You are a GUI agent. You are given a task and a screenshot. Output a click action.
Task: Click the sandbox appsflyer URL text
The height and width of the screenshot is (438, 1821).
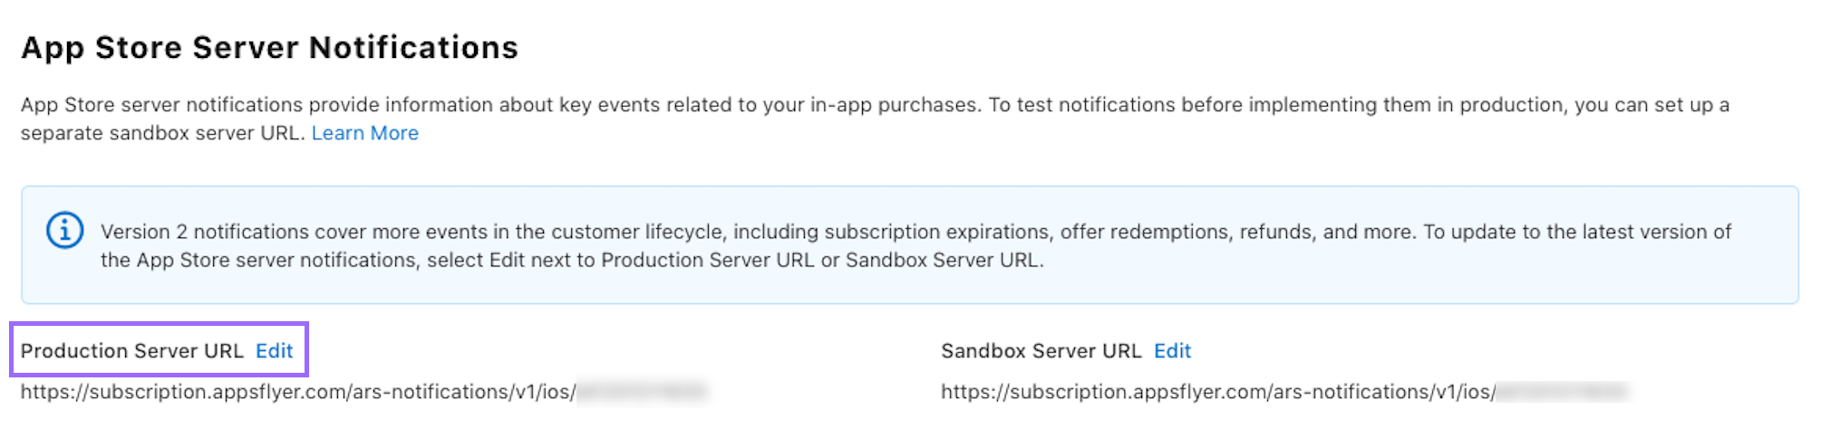[x=1217, y=392]
